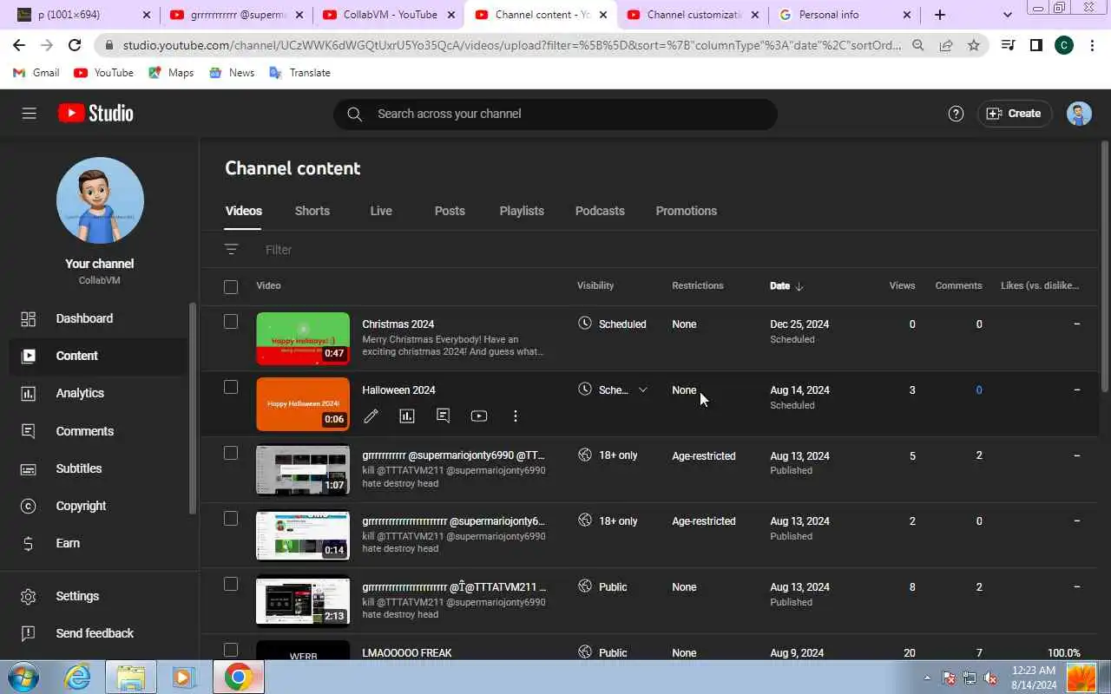Switch to the Playlists tab
The height and width of the screenshot is (694, 1111).
point(522,211)
